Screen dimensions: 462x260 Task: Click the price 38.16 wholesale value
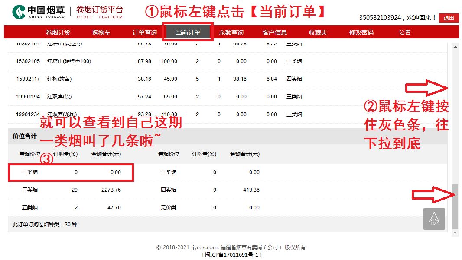pos(144,79)
